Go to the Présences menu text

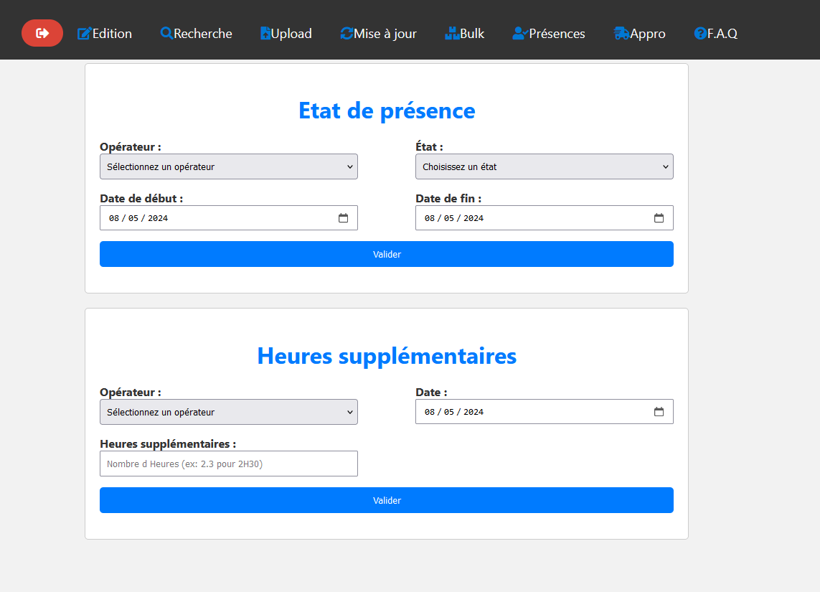point(557,34)
